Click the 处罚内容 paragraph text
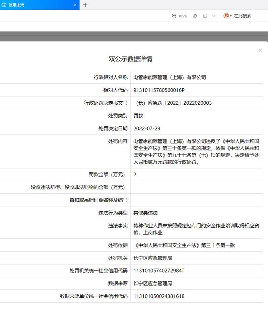Viewport: 268px width, 314px height. [196, 151]
